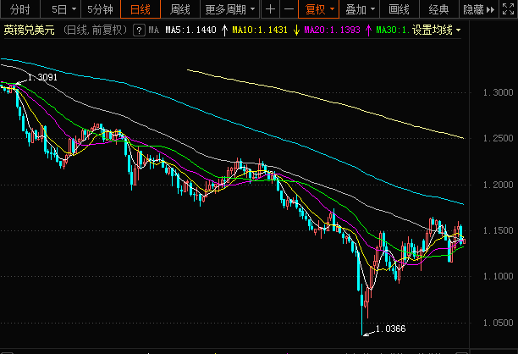This screenshot has height=354, width=518.
Task: Open the 叠加 overlay menu
Action: (x=360, y=9)
